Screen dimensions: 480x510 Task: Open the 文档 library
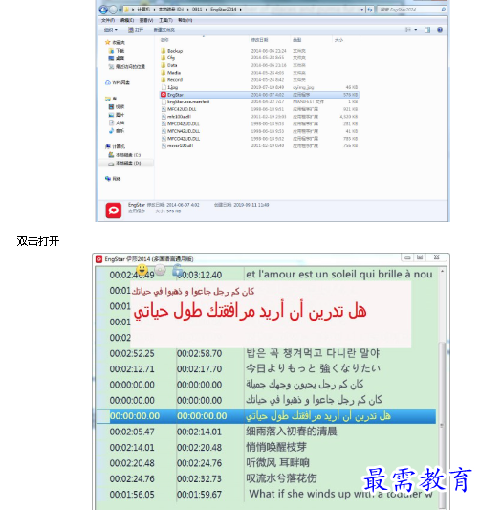click(x=117, y=122)
